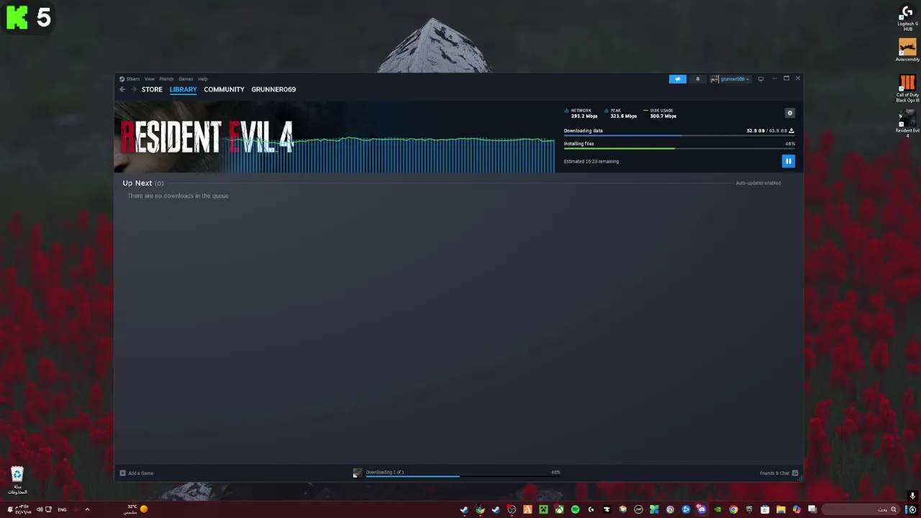Click the Downloading 1 of 1 status
921x518 pixels.
pyautogui.click(x=385, y=472)
